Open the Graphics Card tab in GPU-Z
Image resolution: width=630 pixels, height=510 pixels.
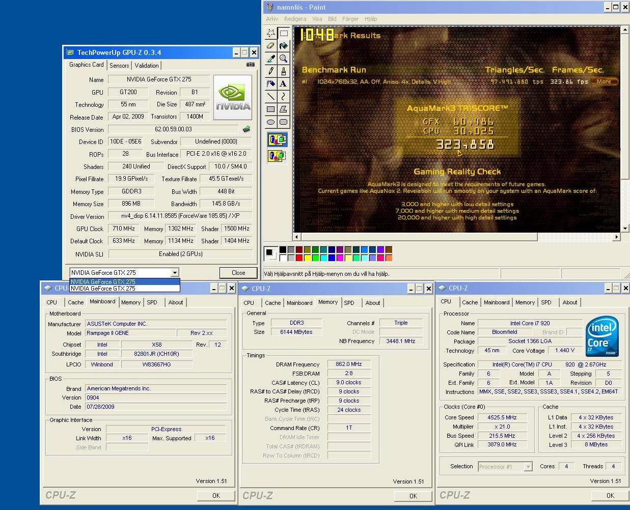click(87, 65)
